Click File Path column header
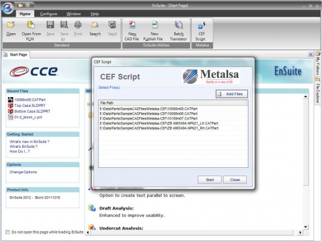Screen dimensions: 322x242 click(172, 103)
